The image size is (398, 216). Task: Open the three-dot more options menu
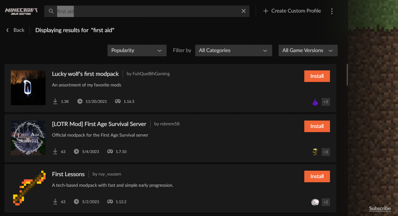point(332,11)
